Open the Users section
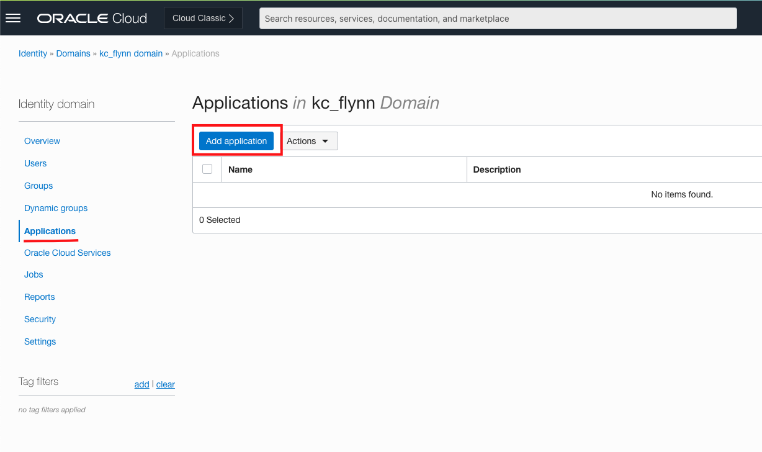This screenshot has width=762, height=452. tap(35, 163)
